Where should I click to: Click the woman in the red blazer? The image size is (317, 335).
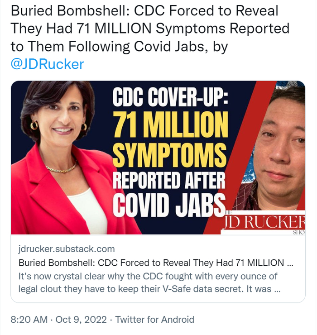(x=63, y=172)
